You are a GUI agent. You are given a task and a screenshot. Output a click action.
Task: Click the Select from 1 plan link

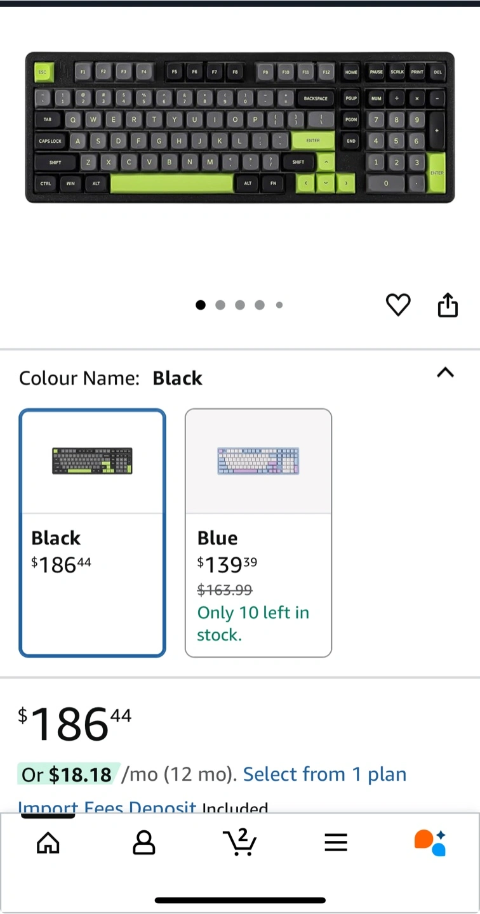[324, 774]
